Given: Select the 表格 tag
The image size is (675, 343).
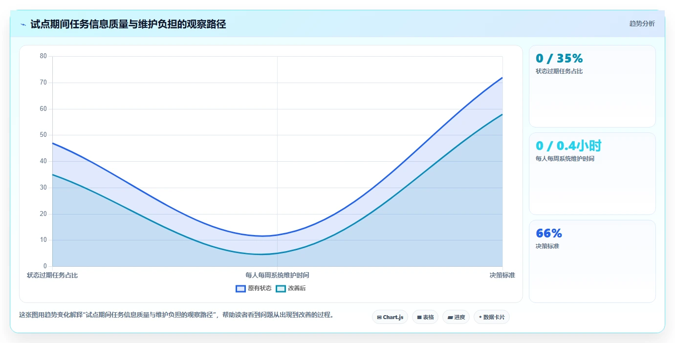Looking at the screenshot, I should pos(425,317).
